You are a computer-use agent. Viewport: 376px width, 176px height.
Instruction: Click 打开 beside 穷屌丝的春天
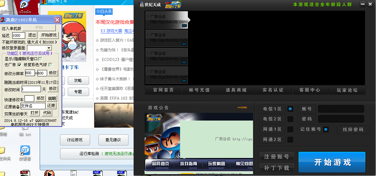click(x=35, y=113)
